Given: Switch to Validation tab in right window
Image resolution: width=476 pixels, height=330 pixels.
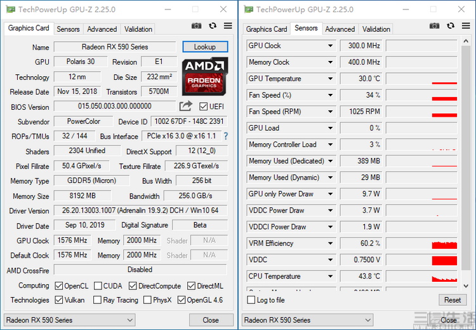Looking at the screenshot, I should point(376,29).
